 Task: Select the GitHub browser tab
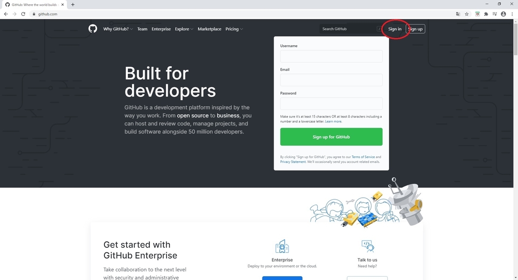(x=35, y=4)
